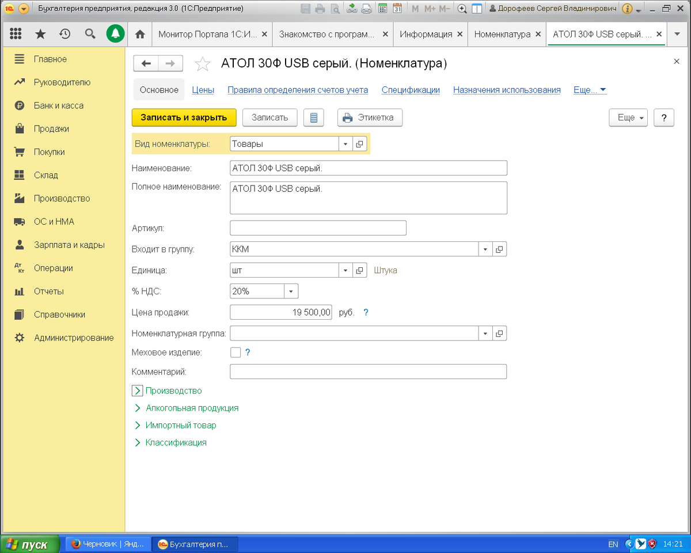Click into the Артикул input field
The image size is (691, 553).
pyautogui.click(x=318, y=228)
